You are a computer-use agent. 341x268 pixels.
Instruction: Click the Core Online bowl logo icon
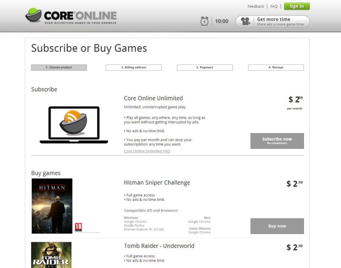pos(34,15)
